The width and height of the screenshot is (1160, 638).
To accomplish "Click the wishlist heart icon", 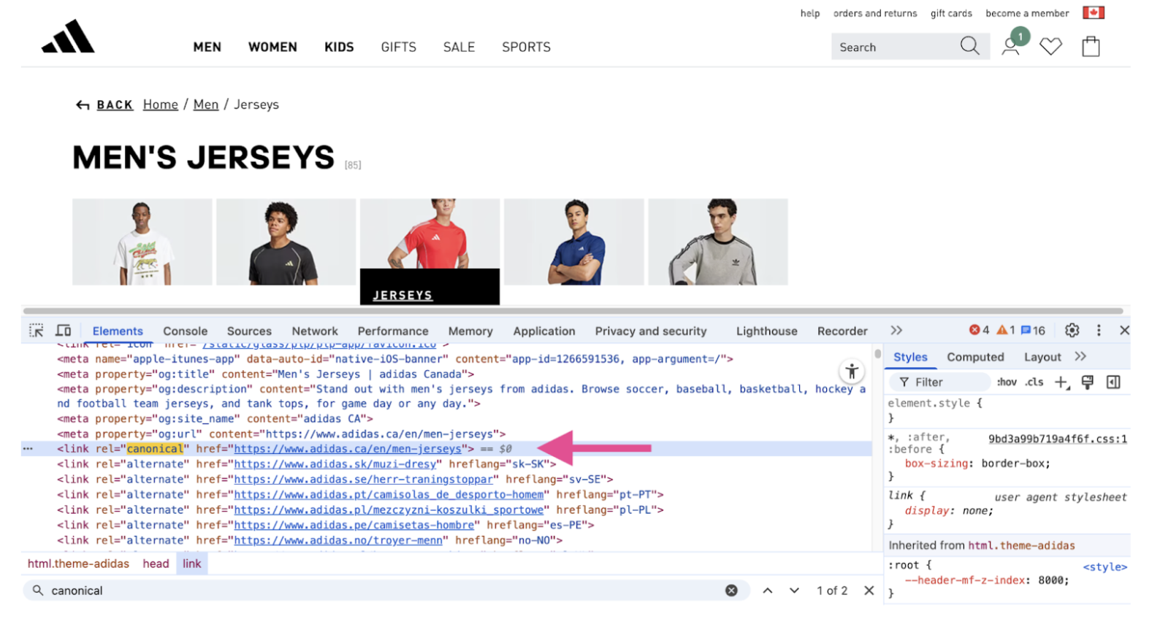I will click(x=1050, y=47).
